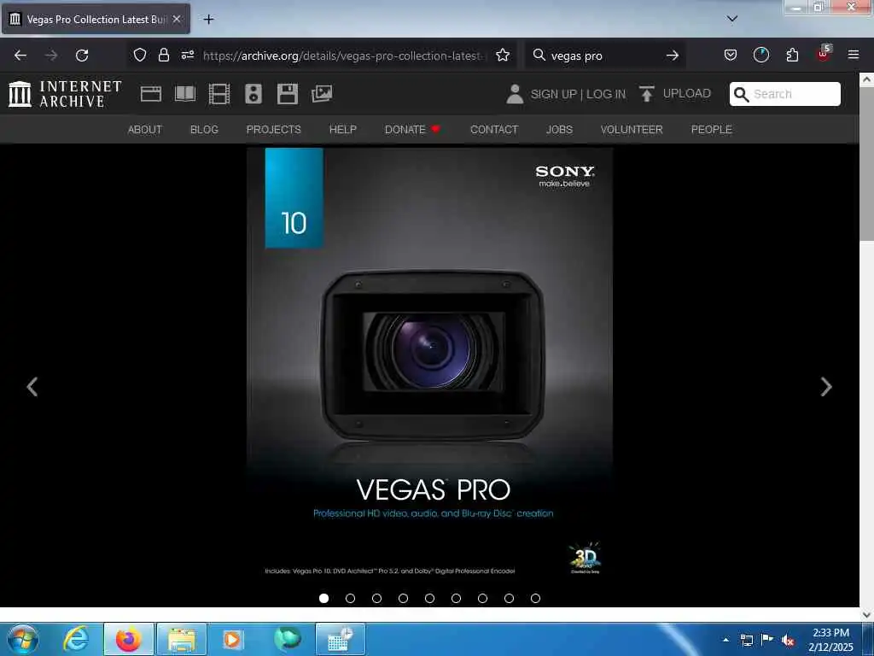Browse the Images icon
Screen dimensions: 874x656
[x=322, y=94]
